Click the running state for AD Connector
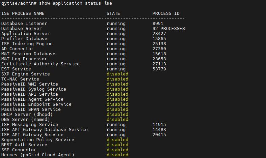Viewport: 266px width, 158px height. pyautogui.click(x=116, y=49)
